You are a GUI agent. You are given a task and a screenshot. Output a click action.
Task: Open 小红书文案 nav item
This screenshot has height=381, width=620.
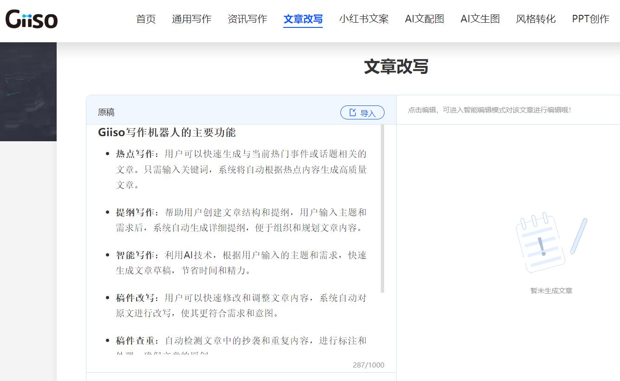364,19
